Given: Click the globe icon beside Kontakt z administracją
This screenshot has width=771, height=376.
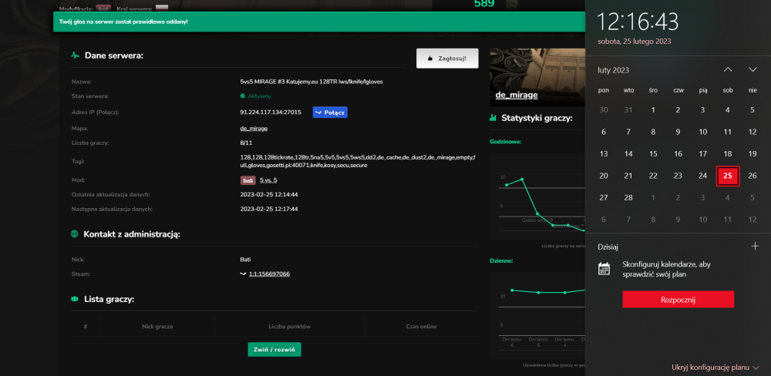Looking at the screenshot, I should tap(75, 234).
